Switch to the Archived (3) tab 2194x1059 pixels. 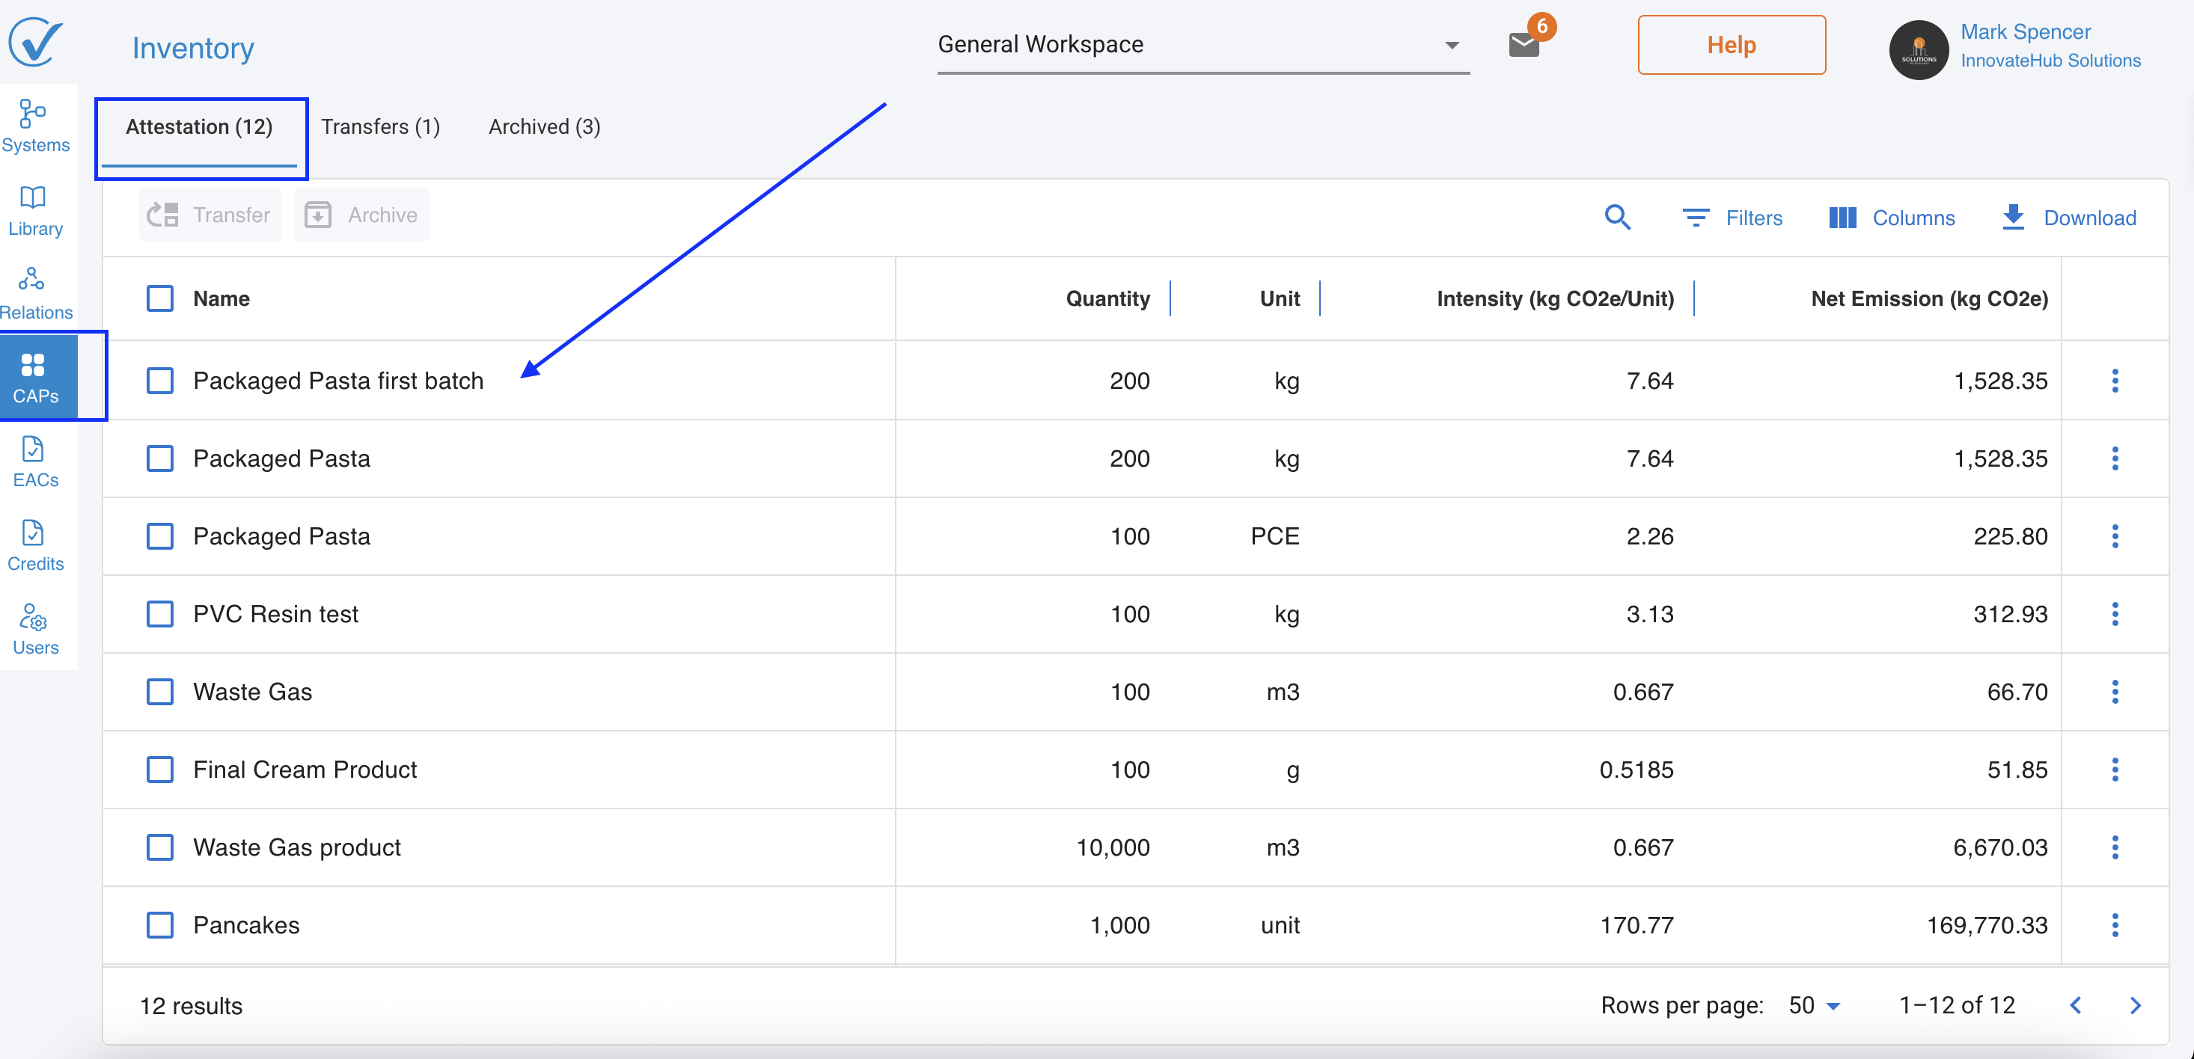(x=544, y=127)
